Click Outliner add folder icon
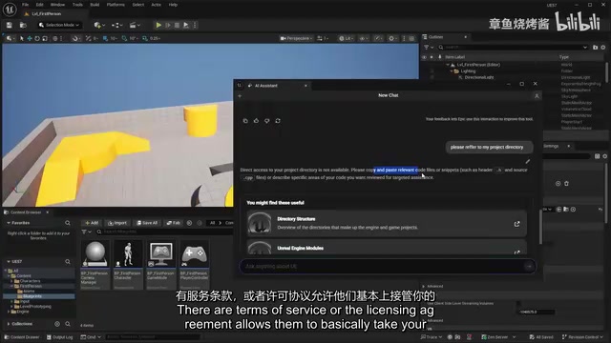This screenshot has width=611, height=343. pos(595,47)
